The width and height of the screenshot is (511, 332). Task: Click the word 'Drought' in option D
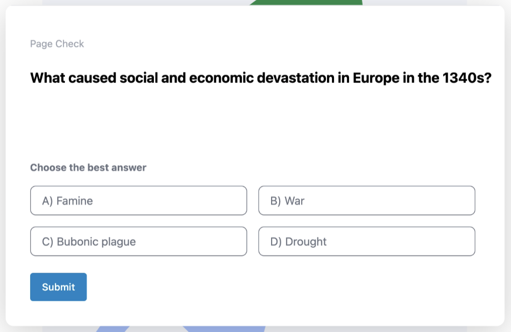(306, 242)
